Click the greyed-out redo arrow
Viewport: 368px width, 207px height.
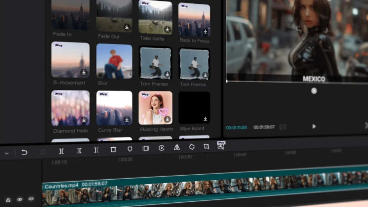click(43, 152)
